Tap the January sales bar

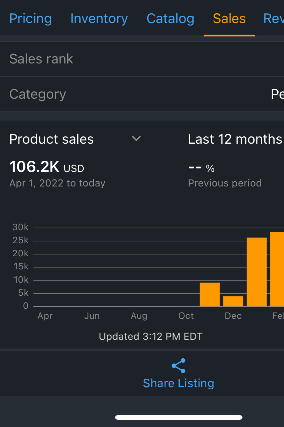pyautogui.click(x=257, y=272)
